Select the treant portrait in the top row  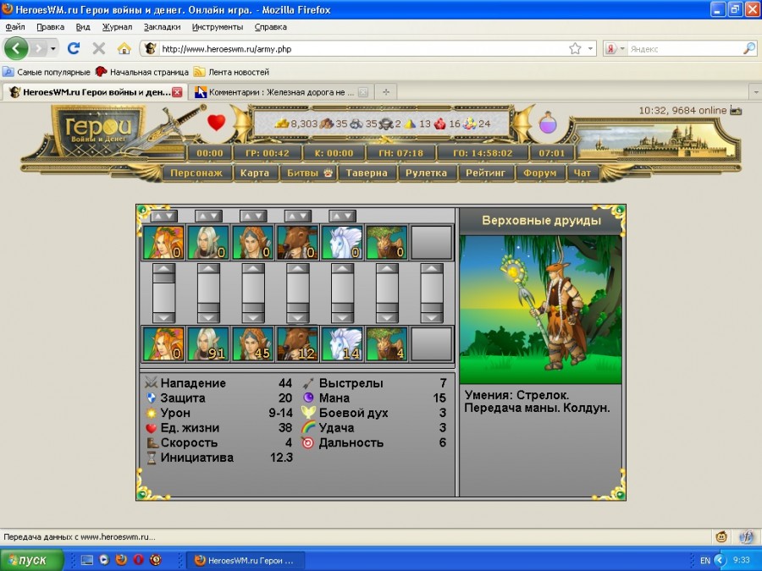click(x=387, y=242)
